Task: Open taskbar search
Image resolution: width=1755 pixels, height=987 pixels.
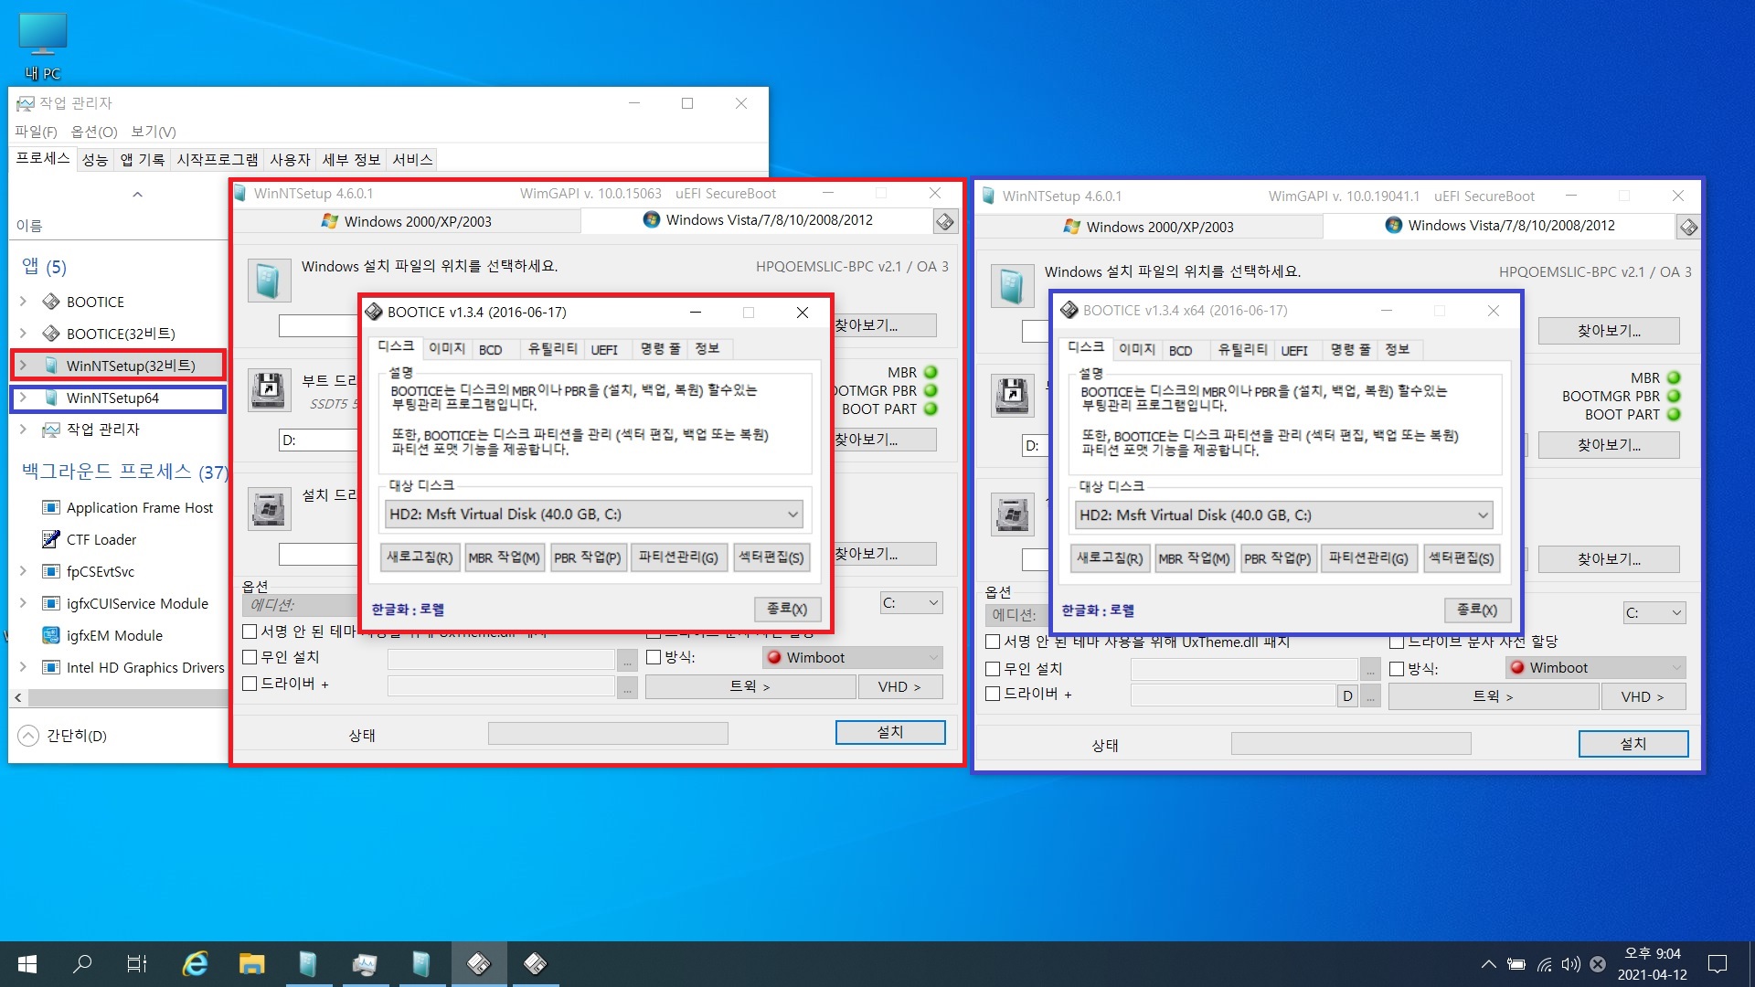Action: click(x=82, y=964)
